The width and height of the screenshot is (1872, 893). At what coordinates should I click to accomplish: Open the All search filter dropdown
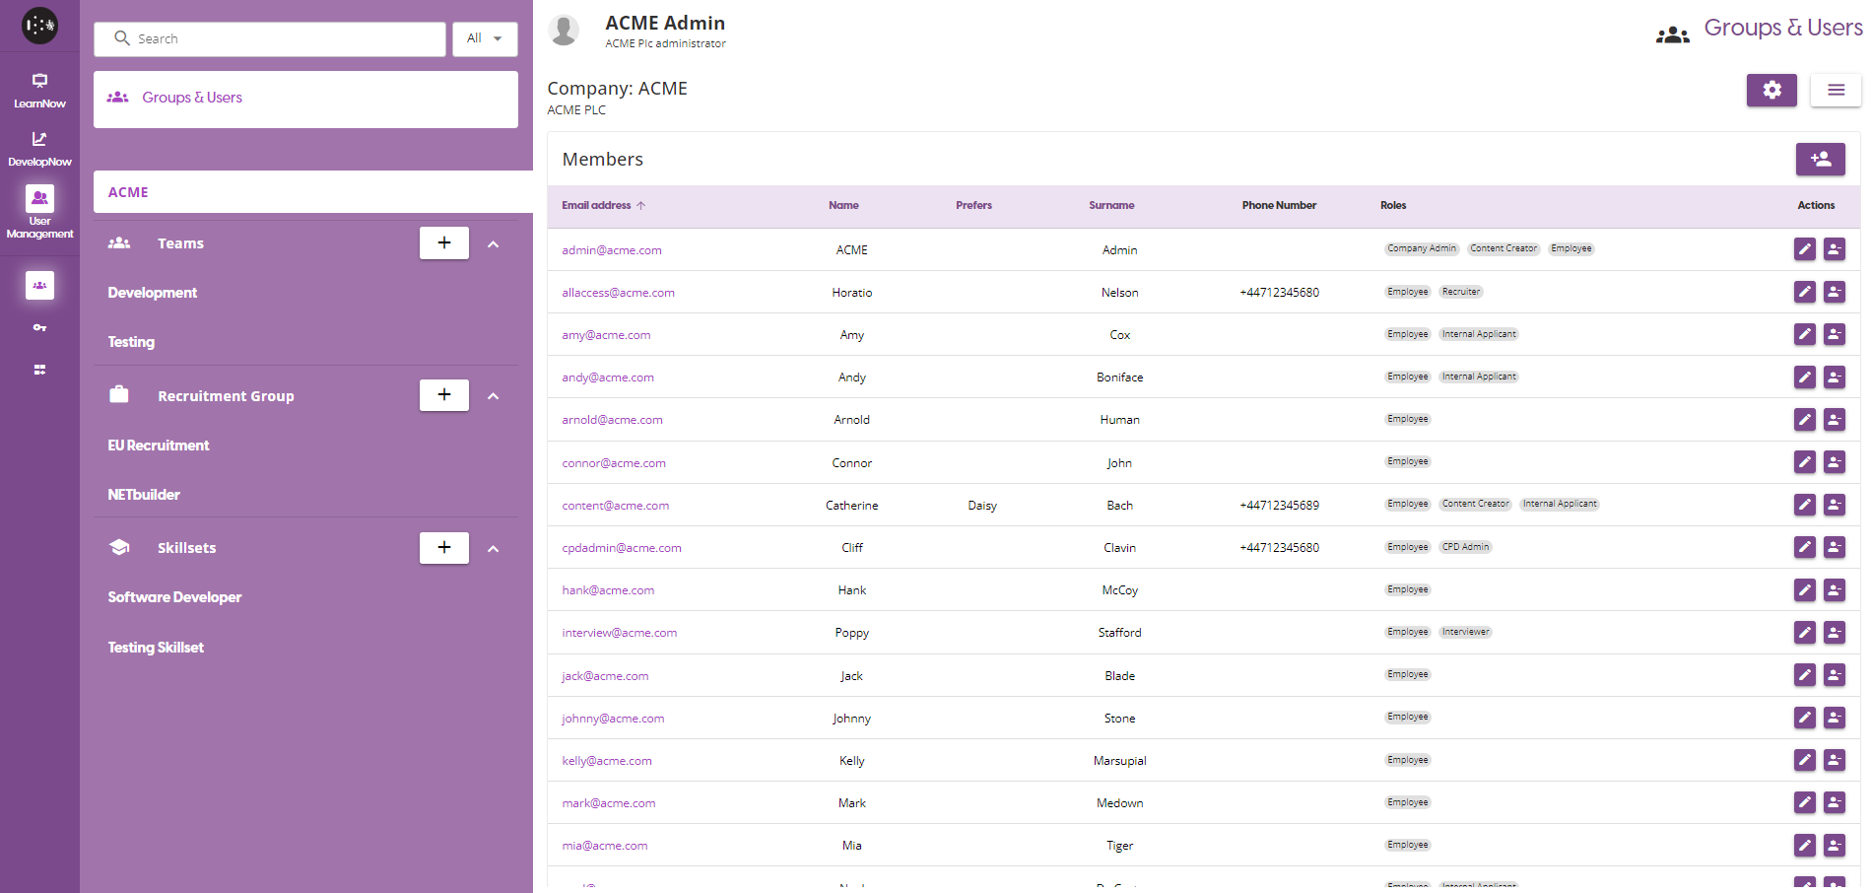(x=485, y=38)
